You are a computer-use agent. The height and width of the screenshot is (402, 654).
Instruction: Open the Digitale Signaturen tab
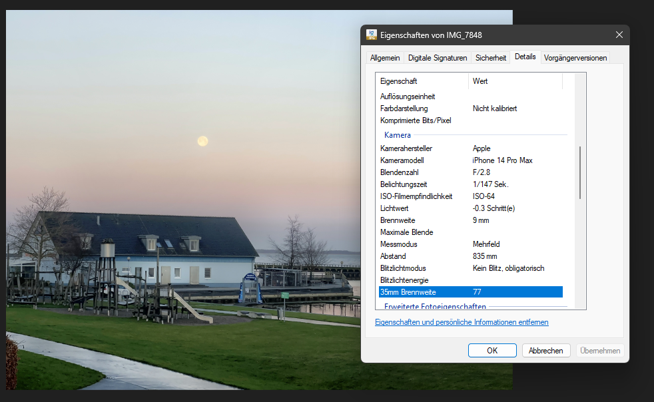pos(438,58)
